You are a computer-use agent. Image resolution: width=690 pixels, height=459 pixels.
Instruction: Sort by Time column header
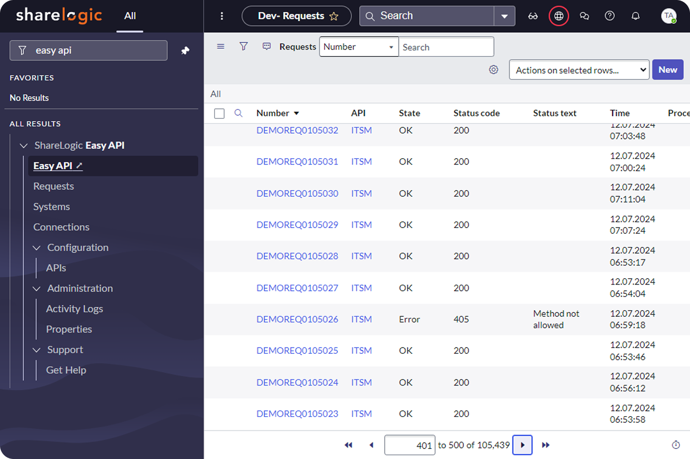click(619, 113)
